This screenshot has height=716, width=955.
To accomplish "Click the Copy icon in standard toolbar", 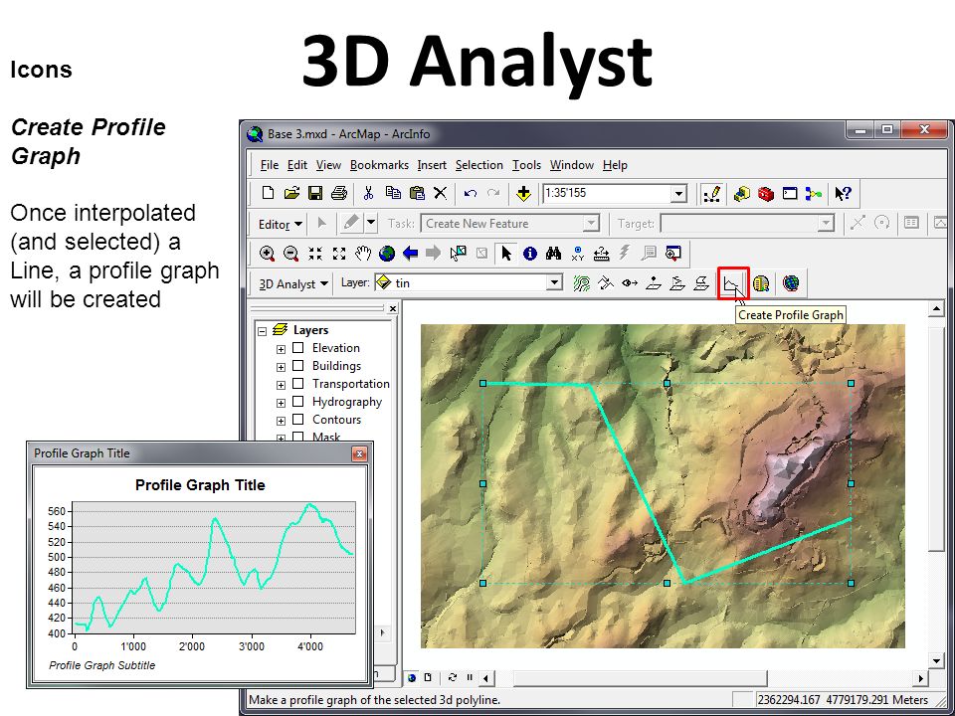I will click(x=393, y=194).
